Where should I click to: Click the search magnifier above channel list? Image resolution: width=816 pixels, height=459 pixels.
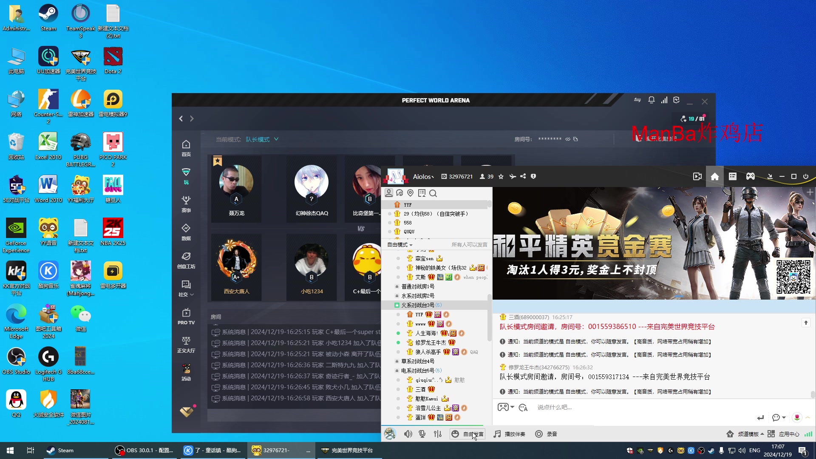point(433,193)
